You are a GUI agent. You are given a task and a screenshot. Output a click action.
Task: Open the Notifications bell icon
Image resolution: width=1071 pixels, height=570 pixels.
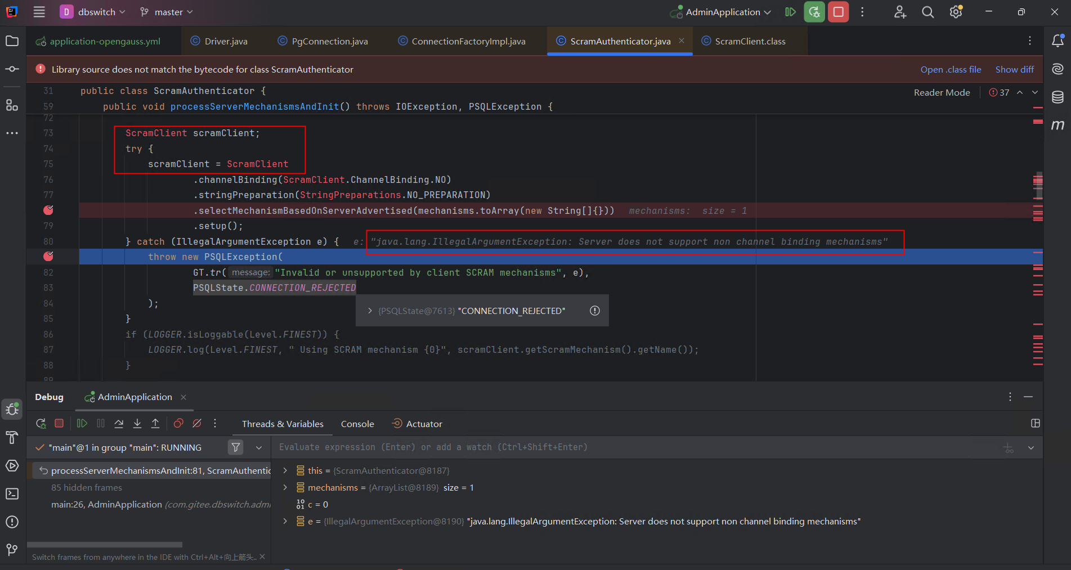1057,41
